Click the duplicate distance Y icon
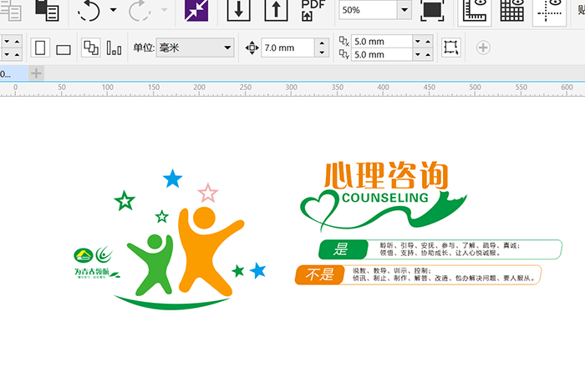 (x=343, y=54)
